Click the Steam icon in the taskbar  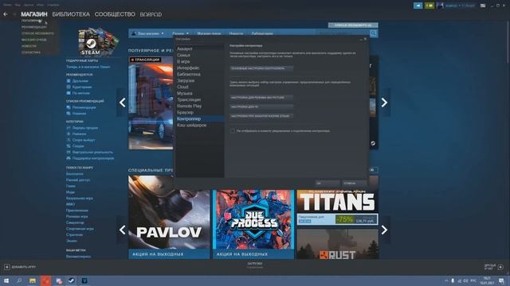click(72, 280)
